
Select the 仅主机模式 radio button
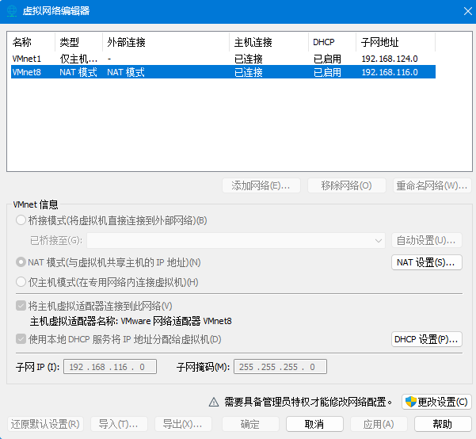coord(21,282)
